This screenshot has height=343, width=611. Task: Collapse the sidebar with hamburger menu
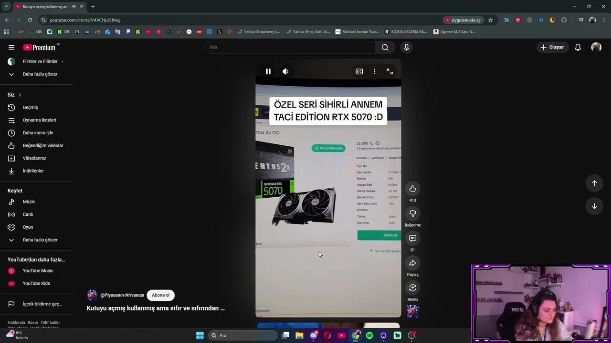coord(11,47)
